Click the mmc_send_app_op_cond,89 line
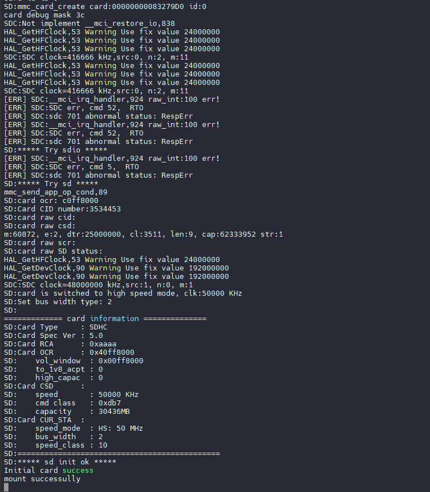 [x=56, y=192]
